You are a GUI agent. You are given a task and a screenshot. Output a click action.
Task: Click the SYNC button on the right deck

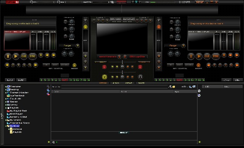[x=216, y=56]
